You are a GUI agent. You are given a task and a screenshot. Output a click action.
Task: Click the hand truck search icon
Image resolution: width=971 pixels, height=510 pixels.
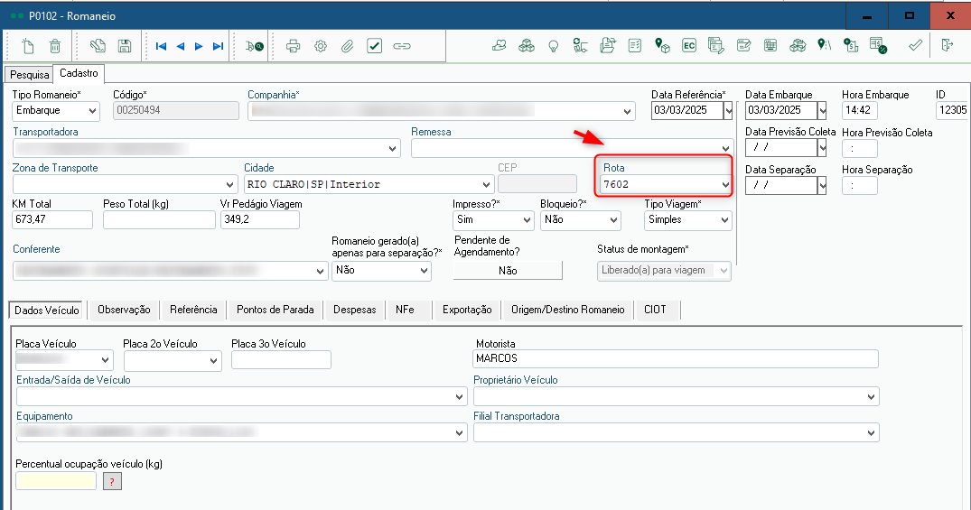pos(255,46)
